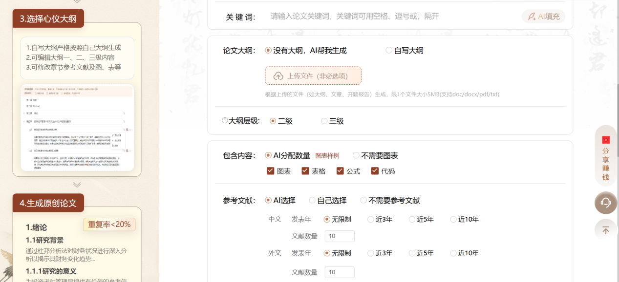Select AI选择 for references
619x282 pixels.
coord(268,200)
